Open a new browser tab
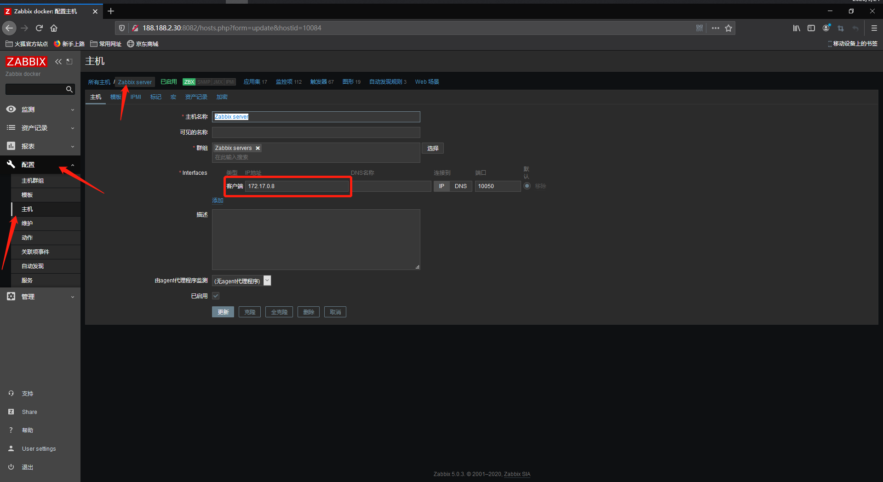The height and width of the screenshot is (482, 883). point(111,11)
